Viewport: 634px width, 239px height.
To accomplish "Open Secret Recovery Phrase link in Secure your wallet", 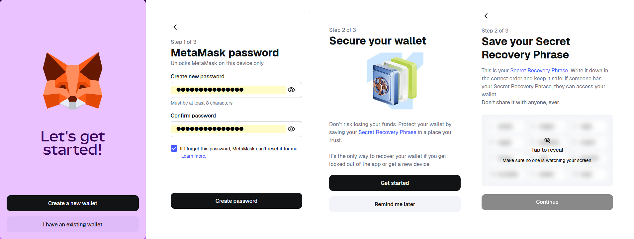I will 387,132.
